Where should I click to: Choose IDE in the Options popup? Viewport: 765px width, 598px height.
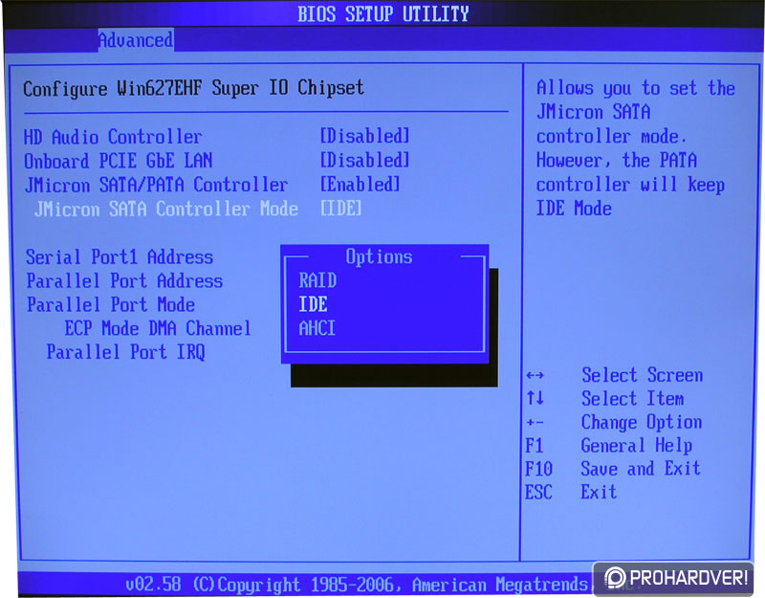pyautogui.click(x=313, y=304)
